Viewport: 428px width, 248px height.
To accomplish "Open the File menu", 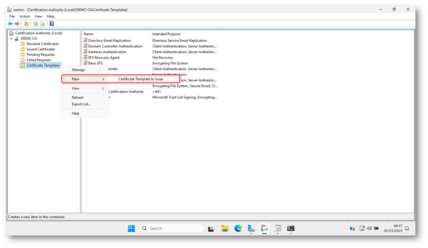I will click(x=12, y=16).
